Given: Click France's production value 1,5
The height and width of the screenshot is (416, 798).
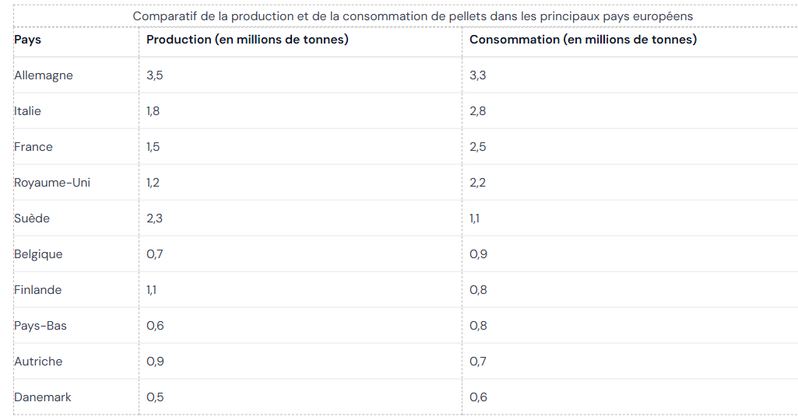Looking at the screenshot, I should 153,147.
